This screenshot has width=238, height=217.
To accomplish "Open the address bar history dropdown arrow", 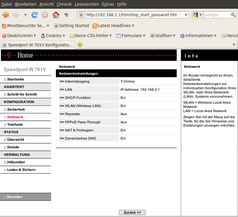I will point(186,15).
